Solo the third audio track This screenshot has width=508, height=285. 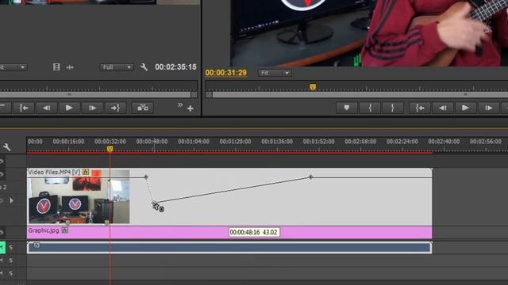tap(11, 273)
